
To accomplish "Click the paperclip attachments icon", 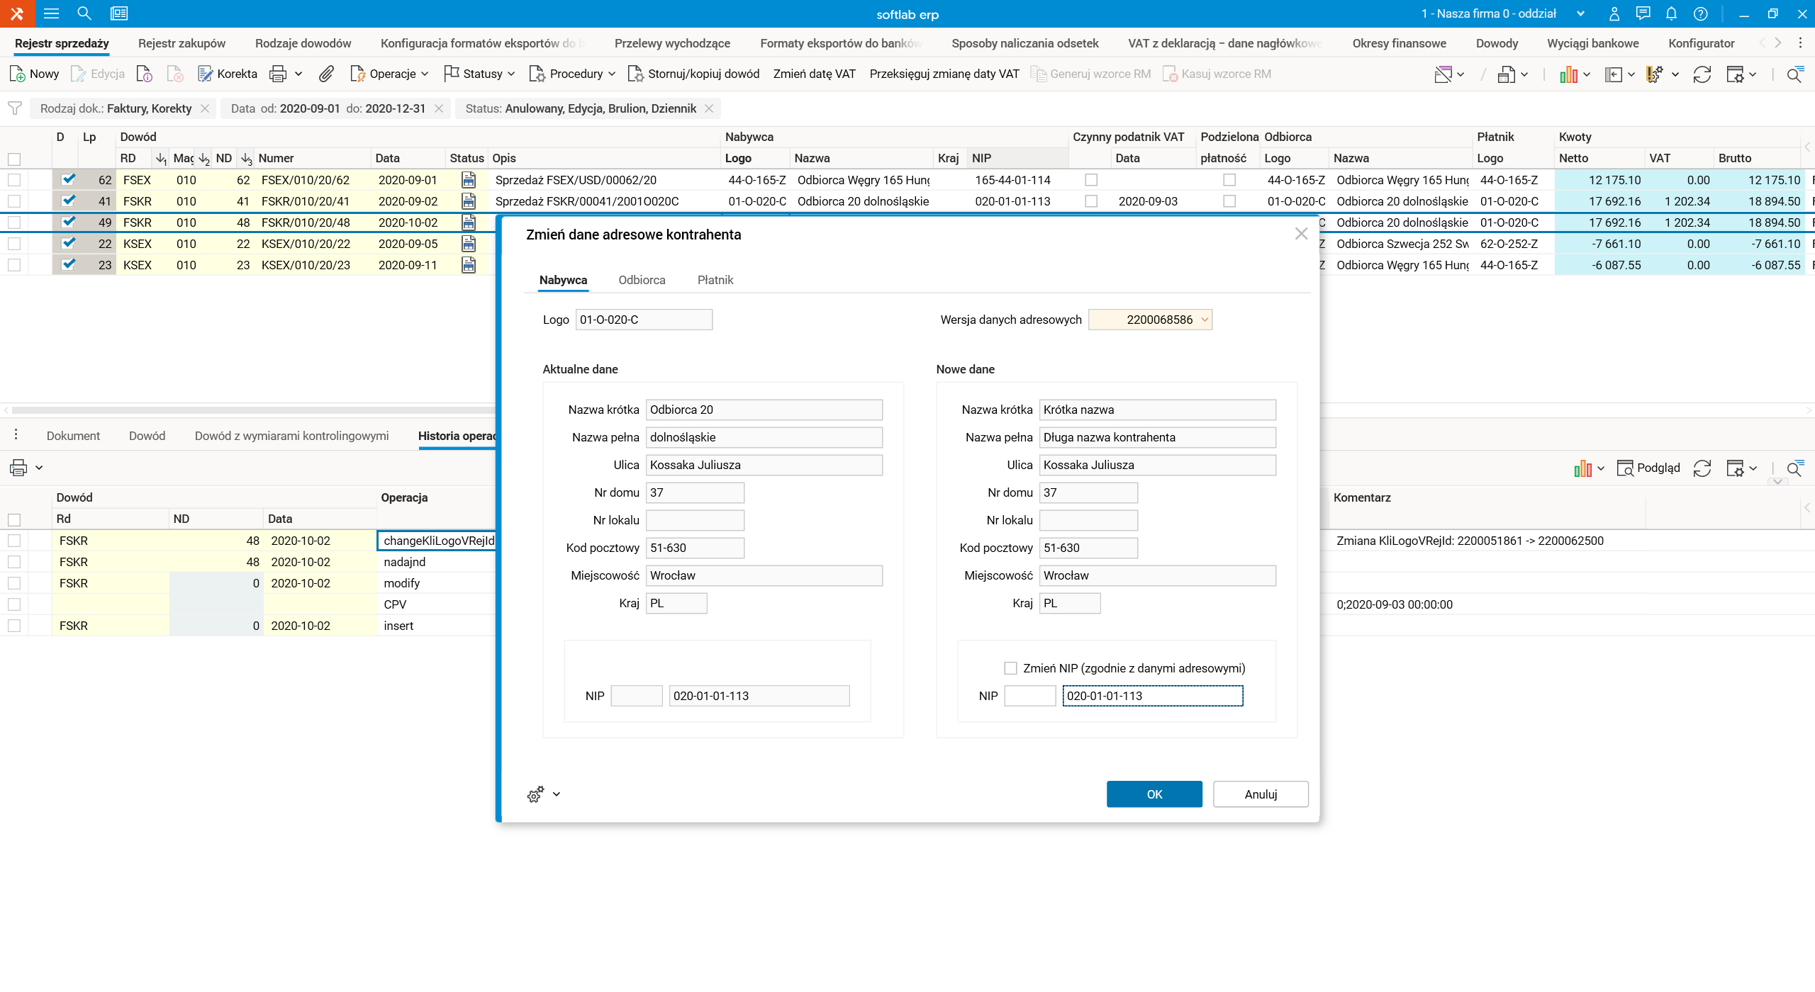I will pos(325,74).
